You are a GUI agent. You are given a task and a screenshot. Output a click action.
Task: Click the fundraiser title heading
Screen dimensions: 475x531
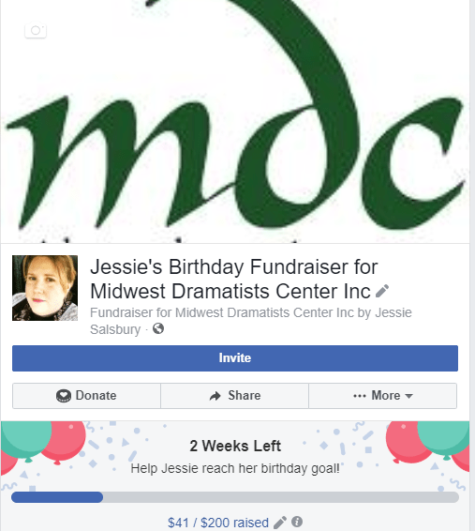click(234, 279)
